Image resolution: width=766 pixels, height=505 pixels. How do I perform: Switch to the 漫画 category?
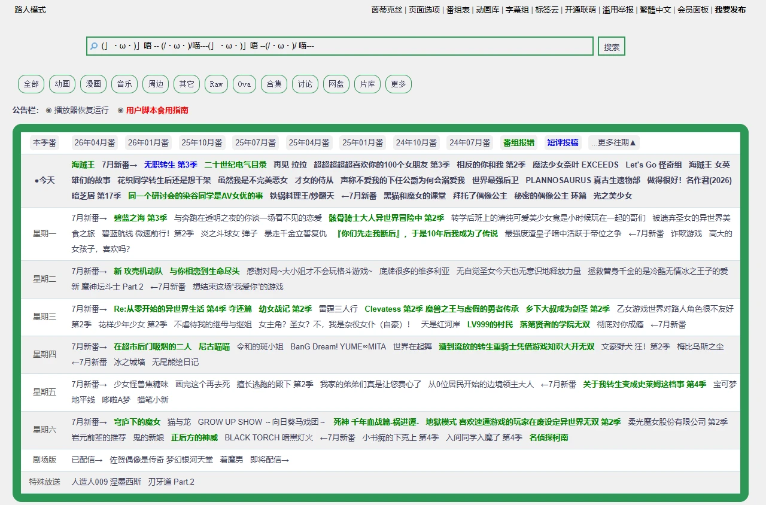point(93,84)
